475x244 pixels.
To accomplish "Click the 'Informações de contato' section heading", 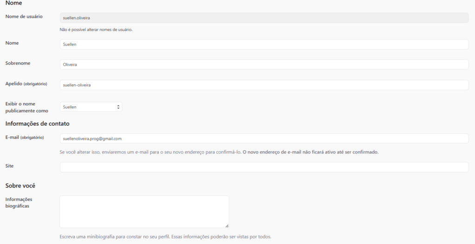I will [x=38, y=123].
